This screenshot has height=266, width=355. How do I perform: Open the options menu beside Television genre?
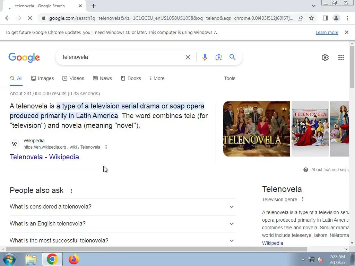[302, 199]
